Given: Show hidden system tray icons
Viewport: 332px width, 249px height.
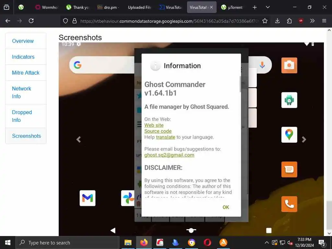Looking at the screenshot, I should [x=267, y=243].
